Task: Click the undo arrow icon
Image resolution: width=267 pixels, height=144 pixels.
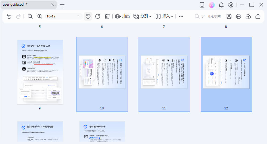Action: tap(9, 16)
